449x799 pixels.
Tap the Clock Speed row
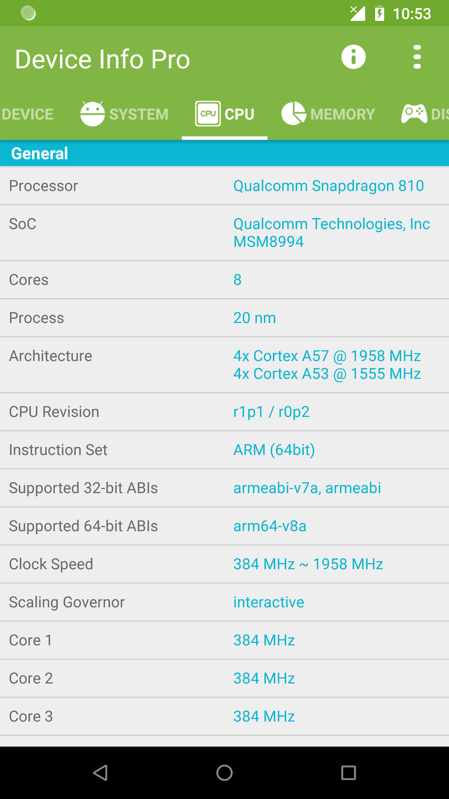click(224, 564)
